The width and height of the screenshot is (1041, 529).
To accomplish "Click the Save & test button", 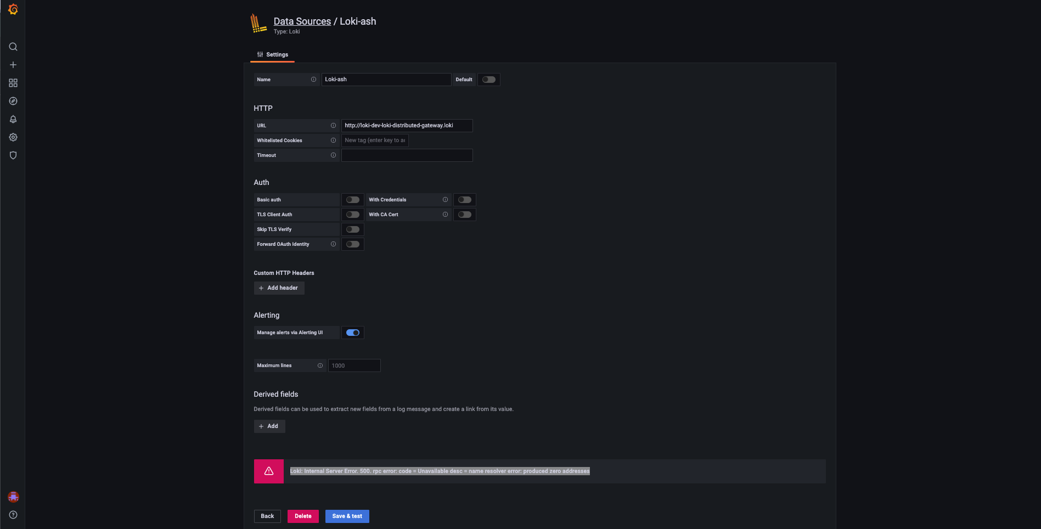I will pyautogui.click(x=347, y=516).
